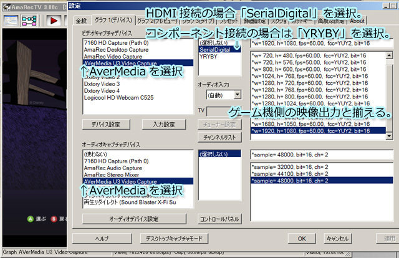Viewport: 399px width, 258px height.
Task: Switch to the 全般 tab
Action: [82, 21]
